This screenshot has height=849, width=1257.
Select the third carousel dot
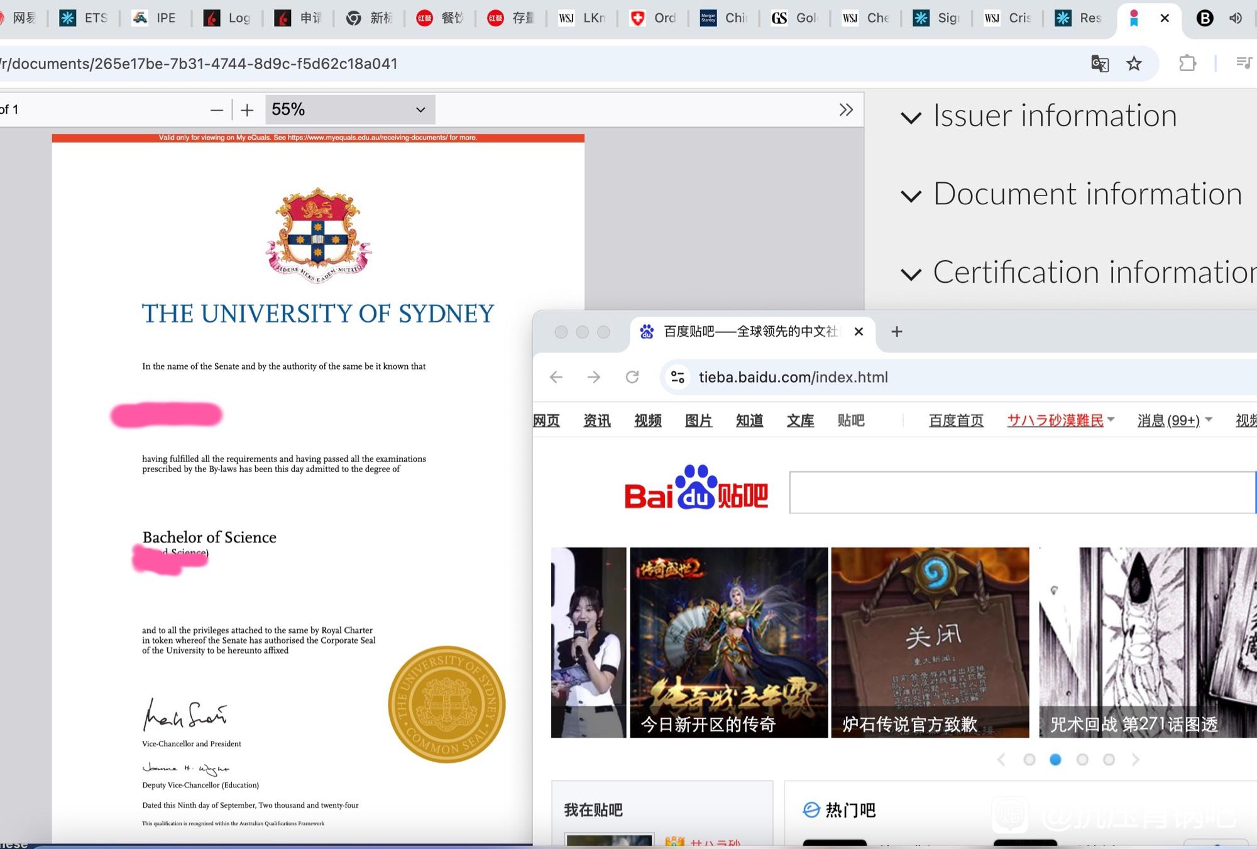coord(1082,760)
